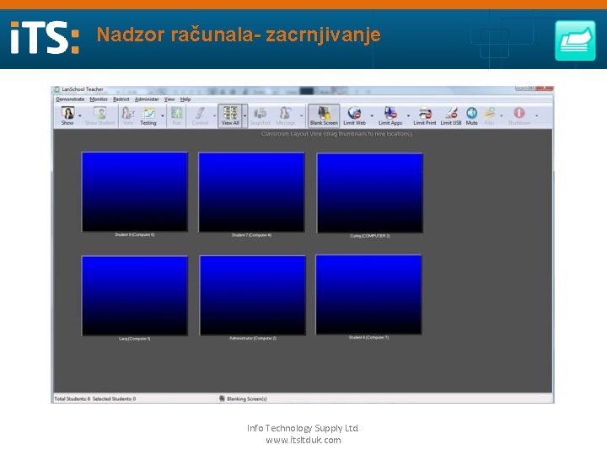Image resolution: width=607 pixels, height=455 pixels.
Task: Open the Restrict menu
Action: 121,99
